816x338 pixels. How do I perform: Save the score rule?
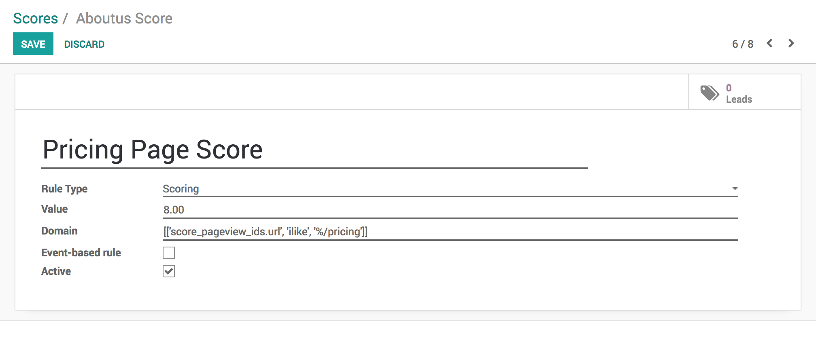coord(33,44)
